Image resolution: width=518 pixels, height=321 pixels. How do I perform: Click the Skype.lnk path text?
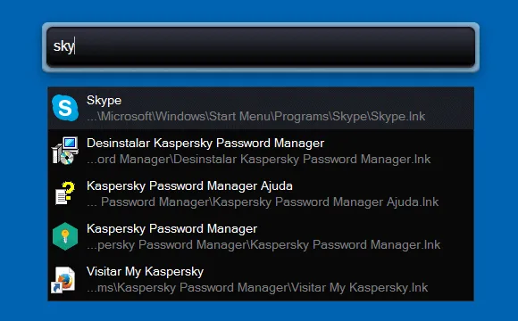[256, 117]
